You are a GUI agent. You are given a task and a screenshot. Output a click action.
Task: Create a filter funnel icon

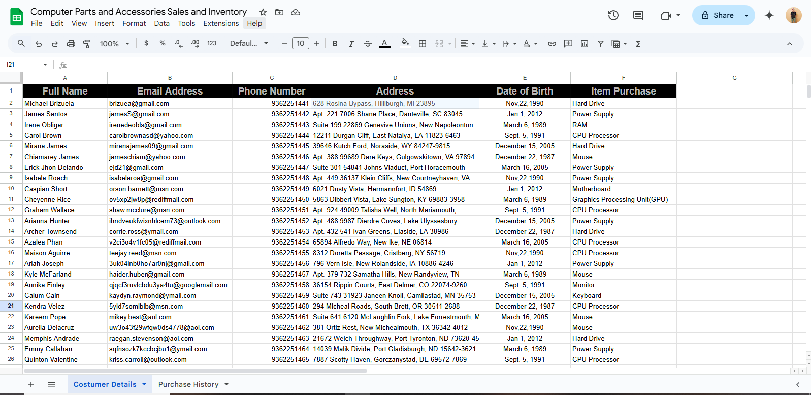click(x=601, y=44)
